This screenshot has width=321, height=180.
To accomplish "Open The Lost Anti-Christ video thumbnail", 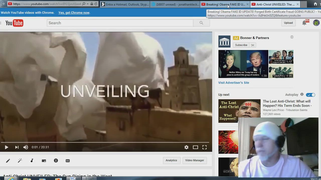I will tap(239, 111).
